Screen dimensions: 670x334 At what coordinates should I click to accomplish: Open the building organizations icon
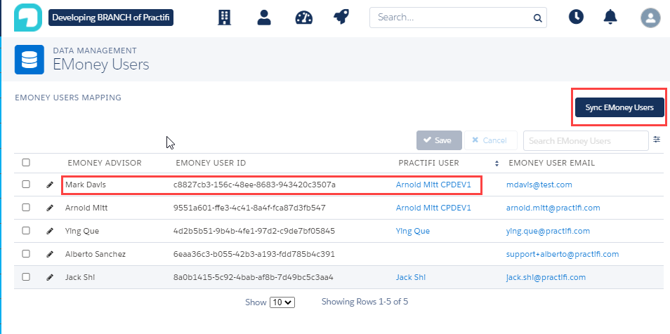(224, 18)
